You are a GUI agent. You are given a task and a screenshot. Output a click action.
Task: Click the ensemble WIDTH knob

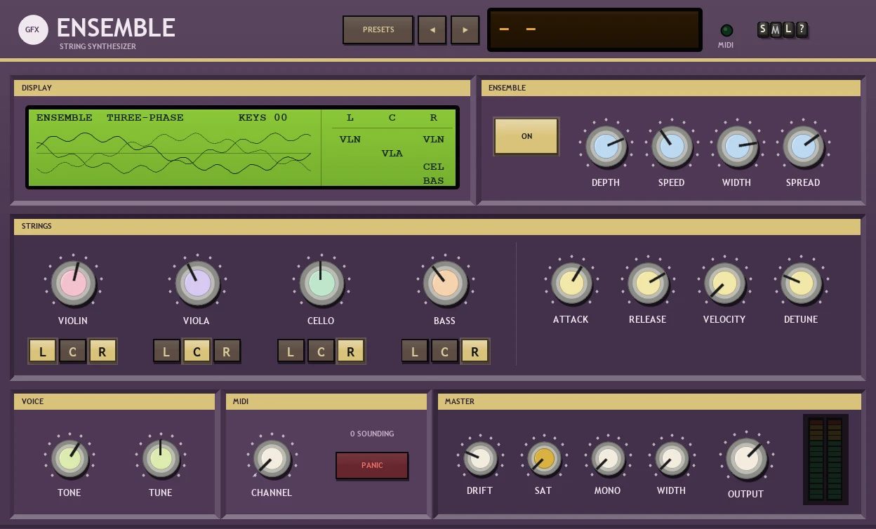click(x=737, y=147)
